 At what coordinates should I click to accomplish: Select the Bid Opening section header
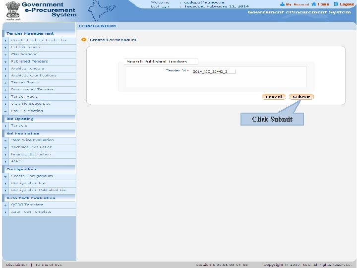tap(20, 119)
